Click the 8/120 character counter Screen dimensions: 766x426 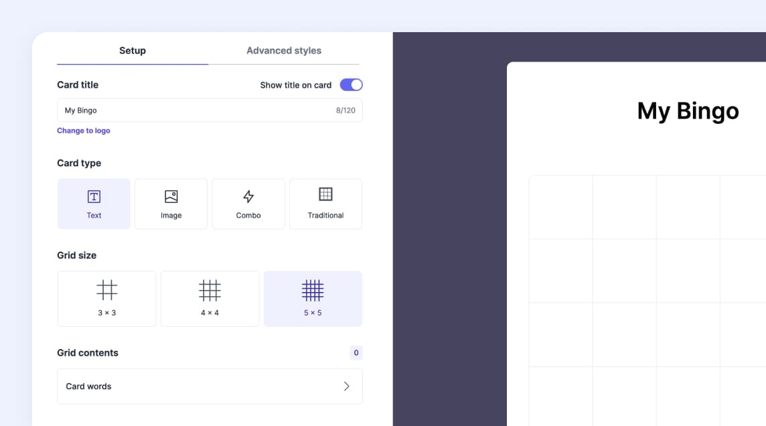(346, 110)
